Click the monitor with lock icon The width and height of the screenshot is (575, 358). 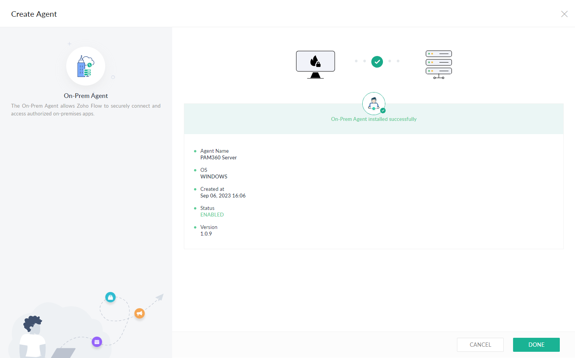tap(316, 65)
